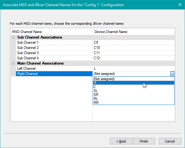Click the C10 device channel cell
185x148 pixels.
[x=134, y=48]
